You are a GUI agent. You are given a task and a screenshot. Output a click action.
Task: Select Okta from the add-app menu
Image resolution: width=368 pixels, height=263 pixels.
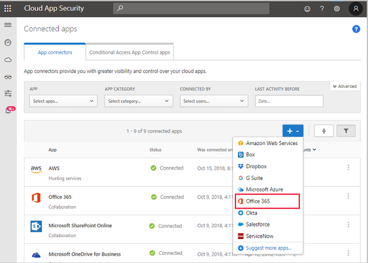[x=268, y=213]
